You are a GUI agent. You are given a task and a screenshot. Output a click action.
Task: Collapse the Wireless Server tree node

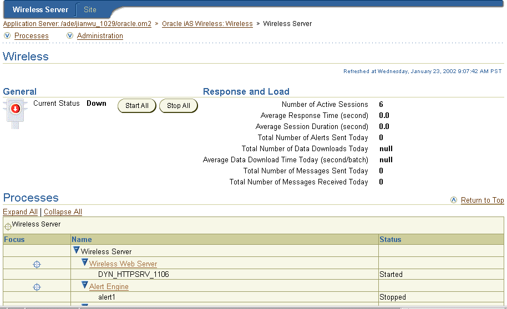point(77,250)
